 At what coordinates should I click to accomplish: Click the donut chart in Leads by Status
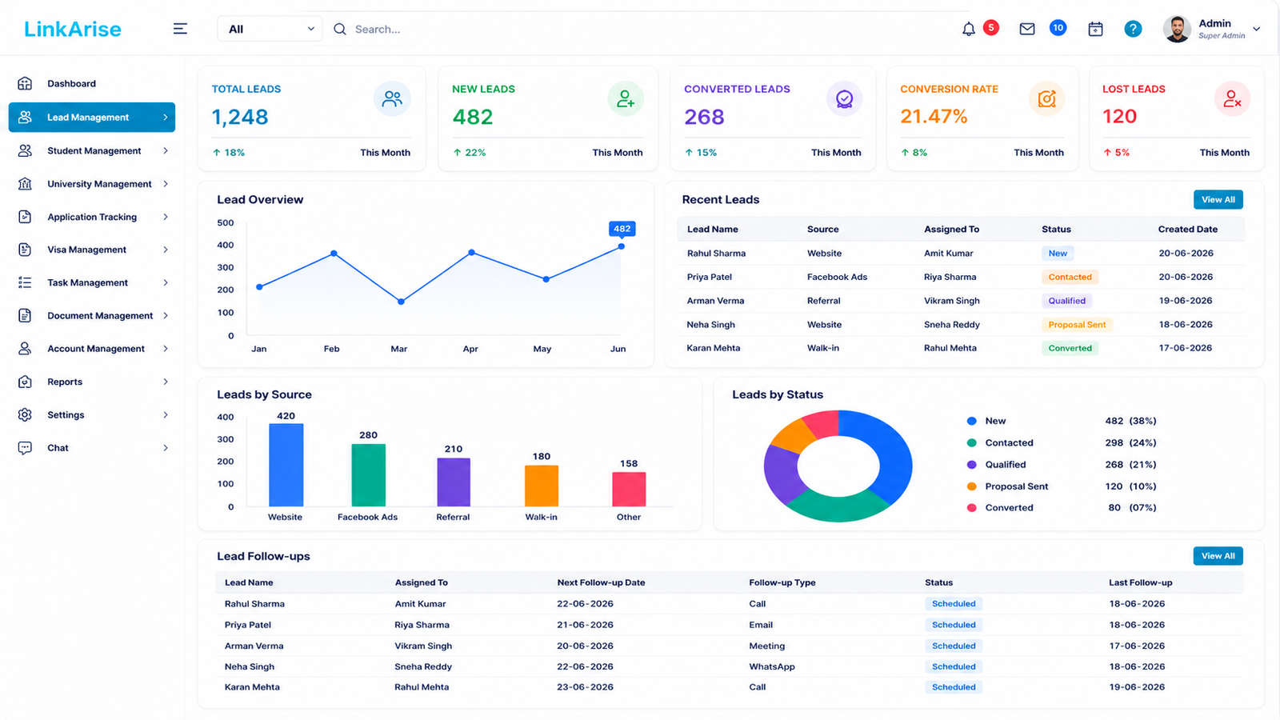tap(838, 466)
